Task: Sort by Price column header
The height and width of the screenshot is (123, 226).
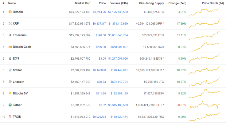Action: [x=102, y=3]
